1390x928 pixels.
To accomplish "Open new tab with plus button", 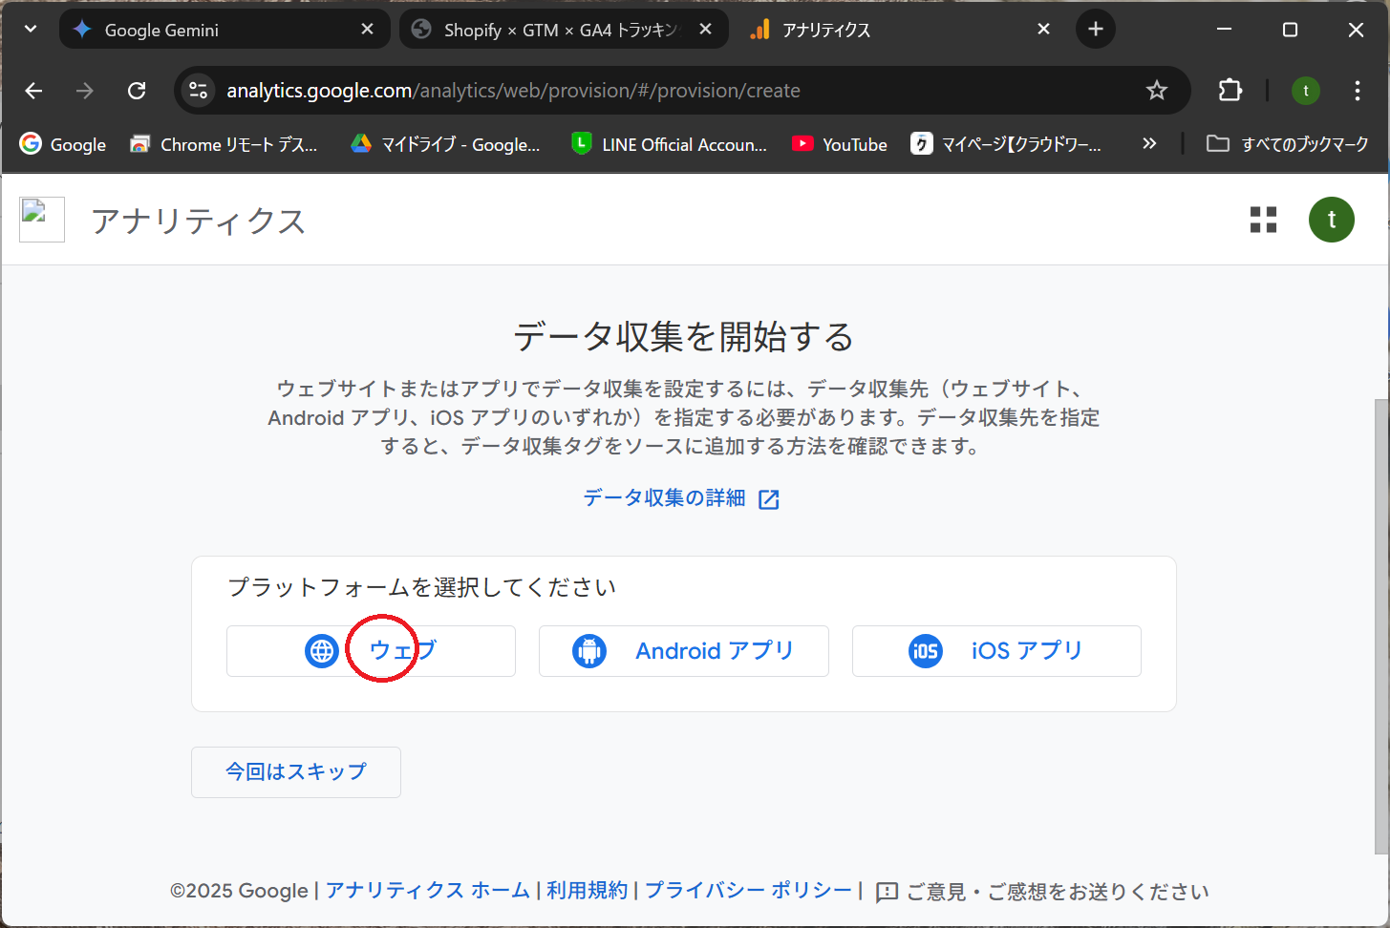I will coord(1096,30).
